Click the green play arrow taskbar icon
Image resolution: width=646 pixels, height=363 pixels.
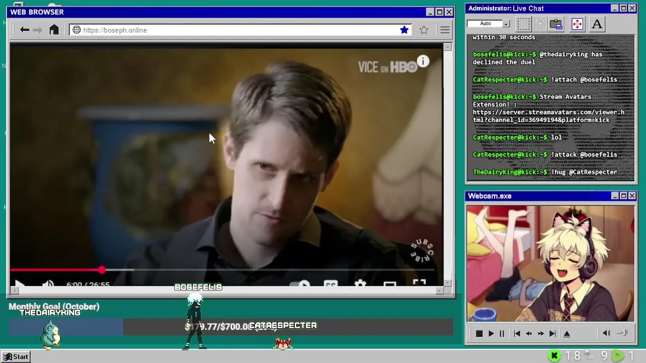click(617, 356)
